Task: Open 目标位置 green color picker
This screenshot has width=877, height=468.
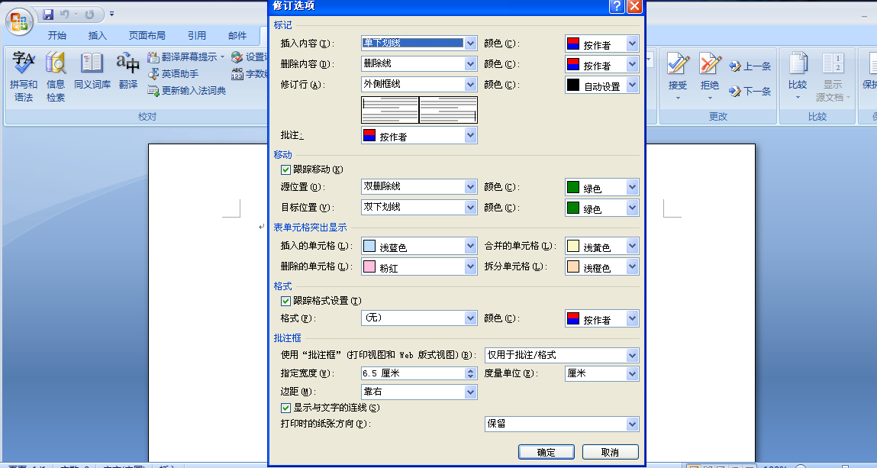Action: tap(601, 208)
